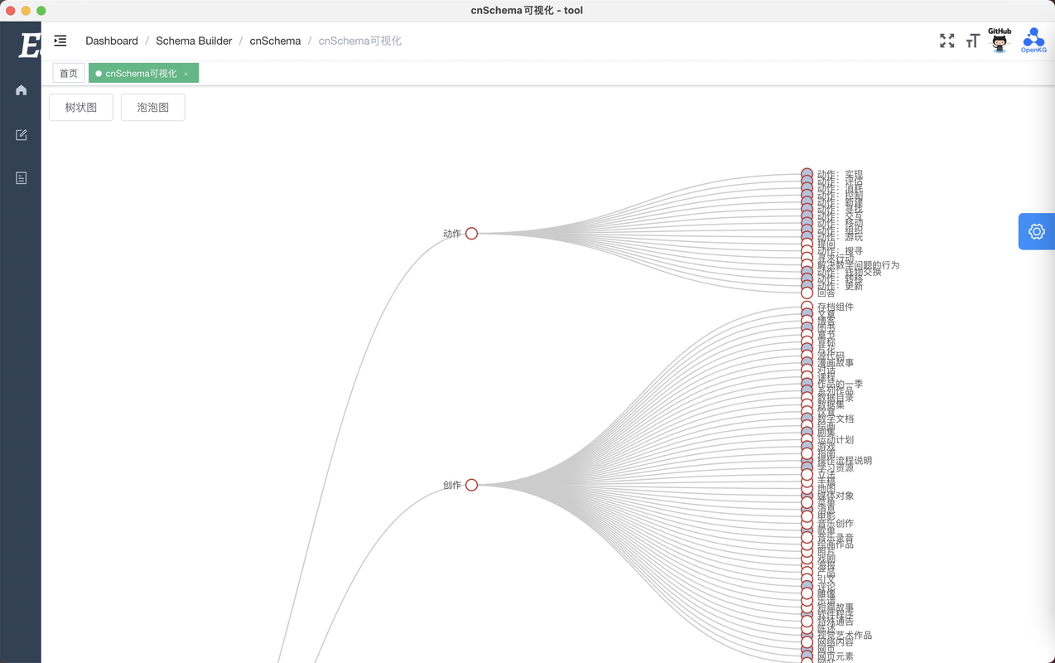Open the font size setting icon
The height and width of the screenshot is (663, 1055).
coord(973,41)
